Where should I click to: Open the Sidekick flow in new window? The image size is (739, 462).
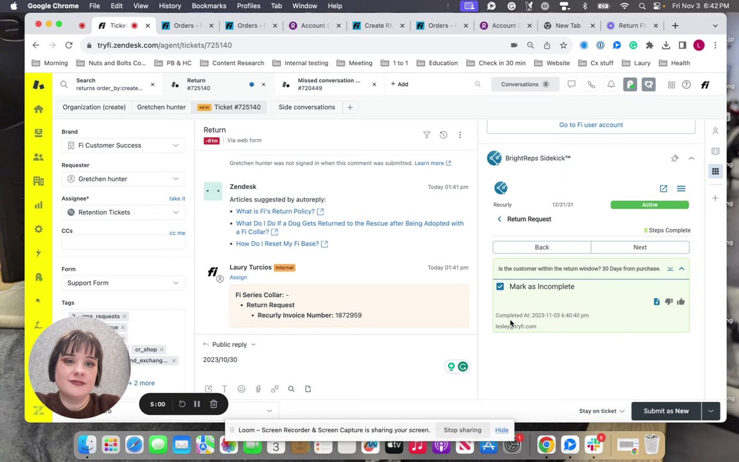pos(663,189)
